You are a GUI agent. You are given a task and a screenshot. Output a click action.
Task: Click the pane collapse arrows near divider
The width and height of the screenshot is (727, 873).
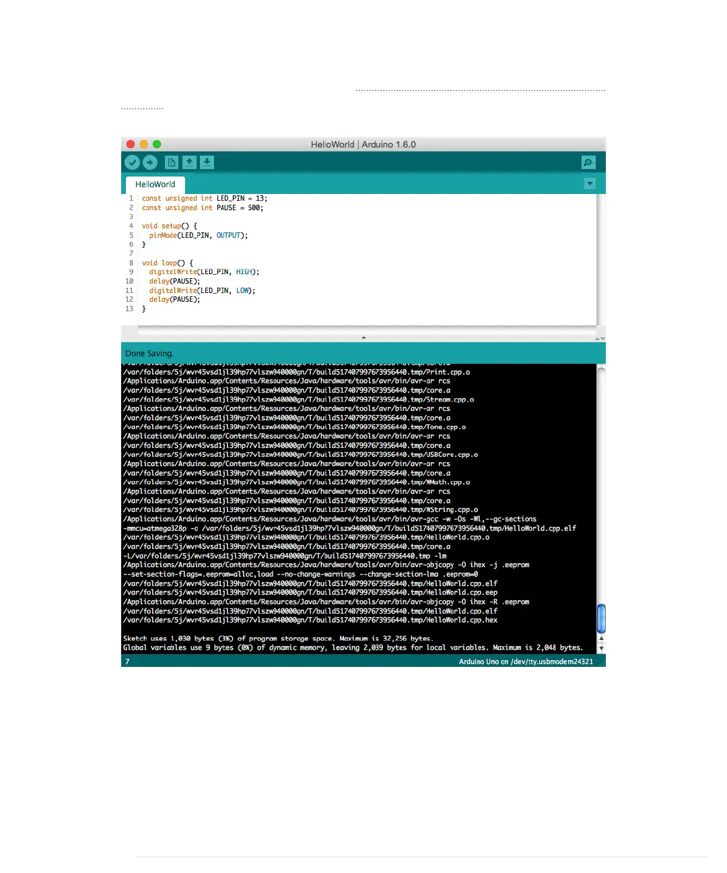tap(600, 338)
